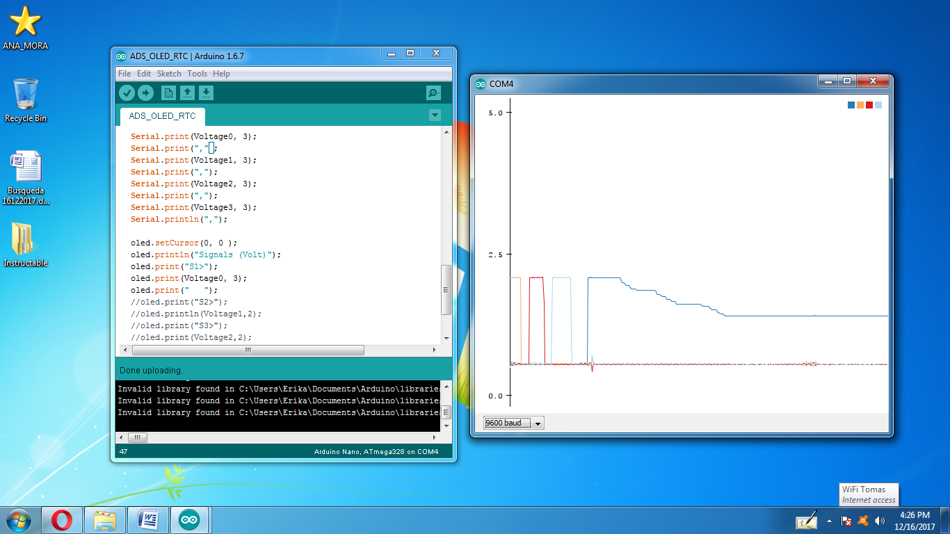Open the Tools menu in Arduino
The height and width of the screenshot is (534, 950).
tap(198, 74)
